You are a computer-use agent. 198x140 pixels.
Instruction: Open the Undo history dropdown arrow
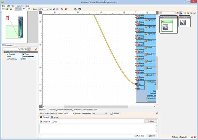click(26, 9)
